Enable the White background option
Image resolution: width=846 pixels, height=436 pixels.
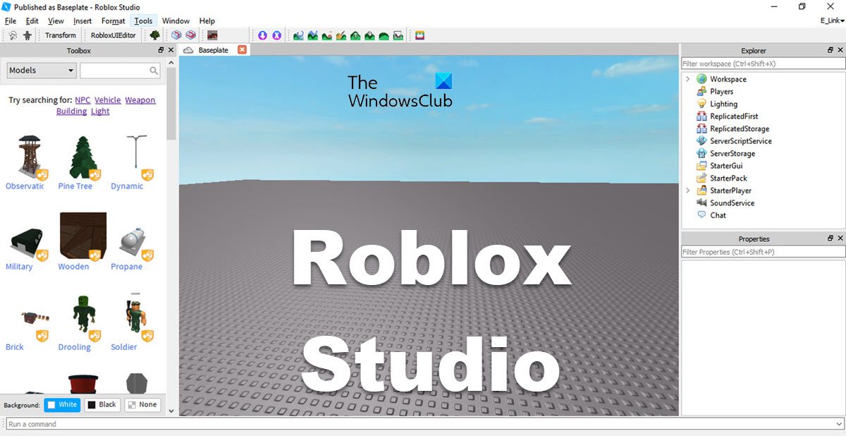click(x=62, y=404)
